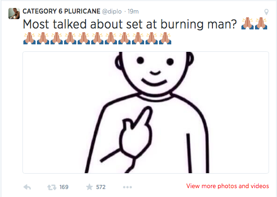Click the last praying hands emoji in second row
The image size is (277, 197).
[165, 38]
